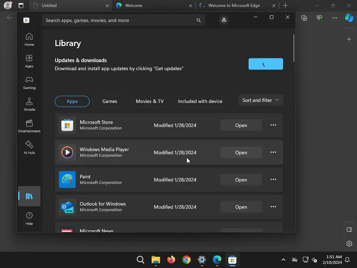Image resolution: width=357 pixels, height=268 pixels.
Task: Open Edge profile avatar
Action: click(x=8, y=5)
